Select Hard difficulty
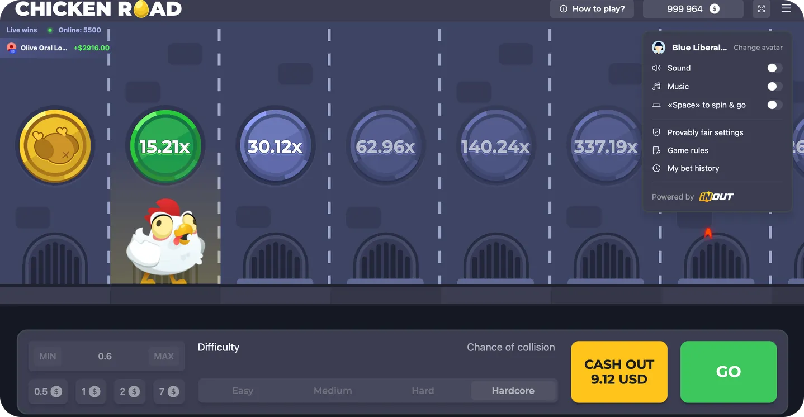 pyautogui.click(x=423, y=391)
